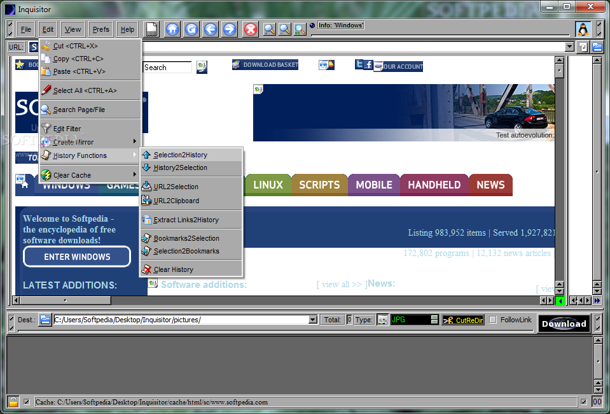
Task: Click the third magnifier search icon
Action: (x=300, y=29)
